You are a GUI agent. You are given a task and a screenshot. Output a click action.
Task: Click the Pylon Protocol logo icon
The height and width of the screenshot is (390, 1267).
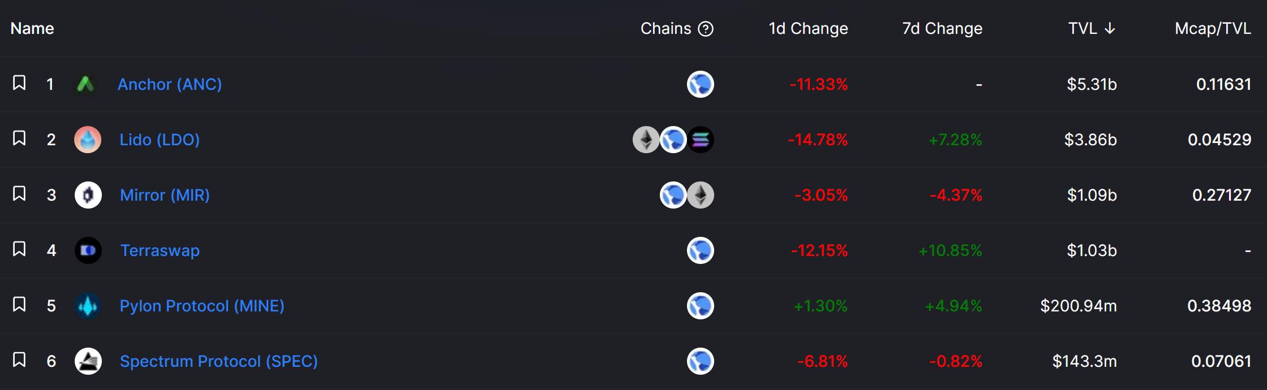coord(88,306)
